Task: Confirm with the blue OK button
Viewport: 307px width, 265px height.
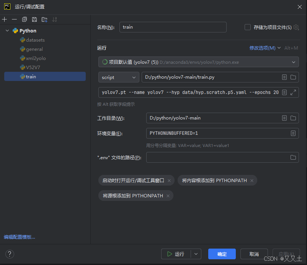Action: click(x=222, y=254)
